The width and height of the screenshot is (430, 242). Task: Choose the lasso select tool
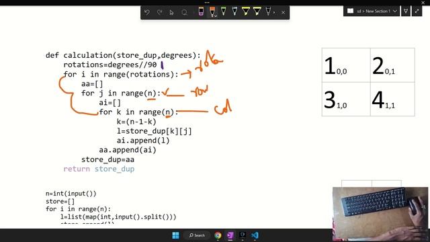(184, 12)
